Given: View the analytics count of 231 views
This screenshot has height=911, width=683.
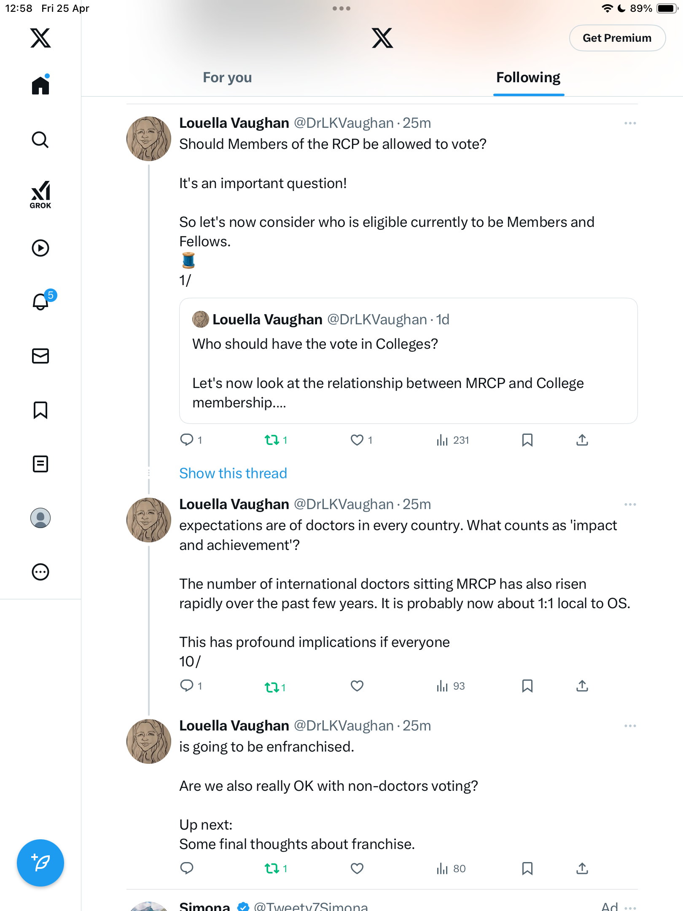Looking at the screenshot, I should pos(453,440).
